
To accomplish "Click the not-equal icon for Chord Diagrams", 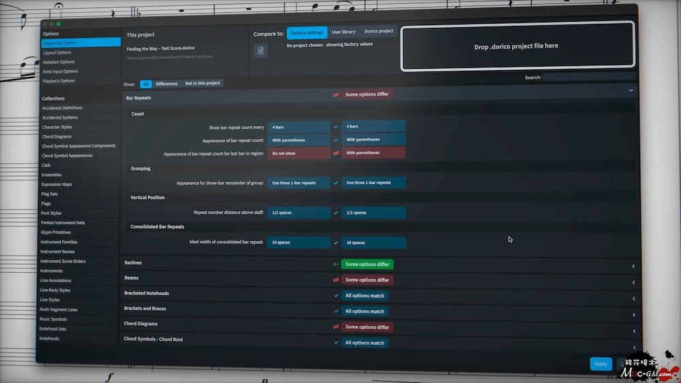I will [x=336, y=327].
